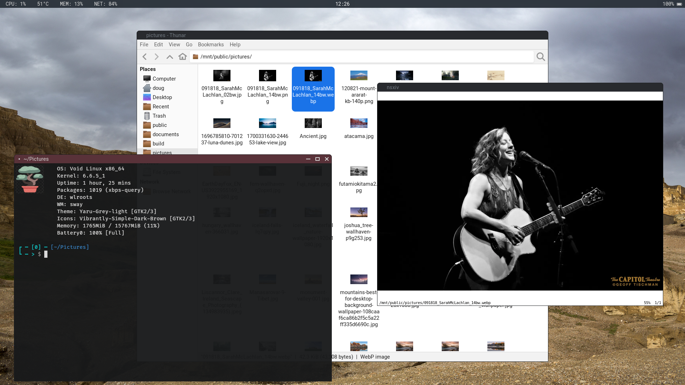This screenshot has width=685, height=385.
Task: Click the Back navigation arrow in Thunar
Action: [x=144, y=57]
